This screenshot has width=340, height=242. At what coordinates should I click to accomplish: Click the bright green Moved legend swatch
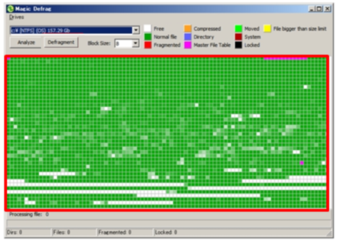click(x=238, y=29)
